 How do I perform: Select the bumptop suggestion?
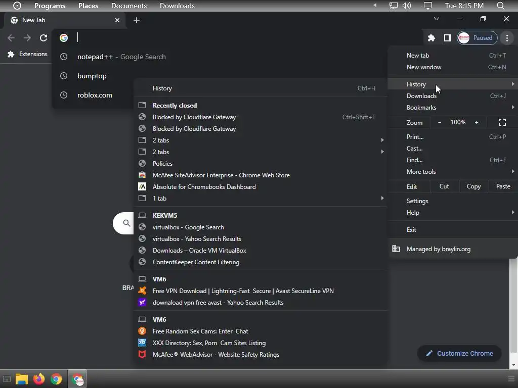(94, 76)
